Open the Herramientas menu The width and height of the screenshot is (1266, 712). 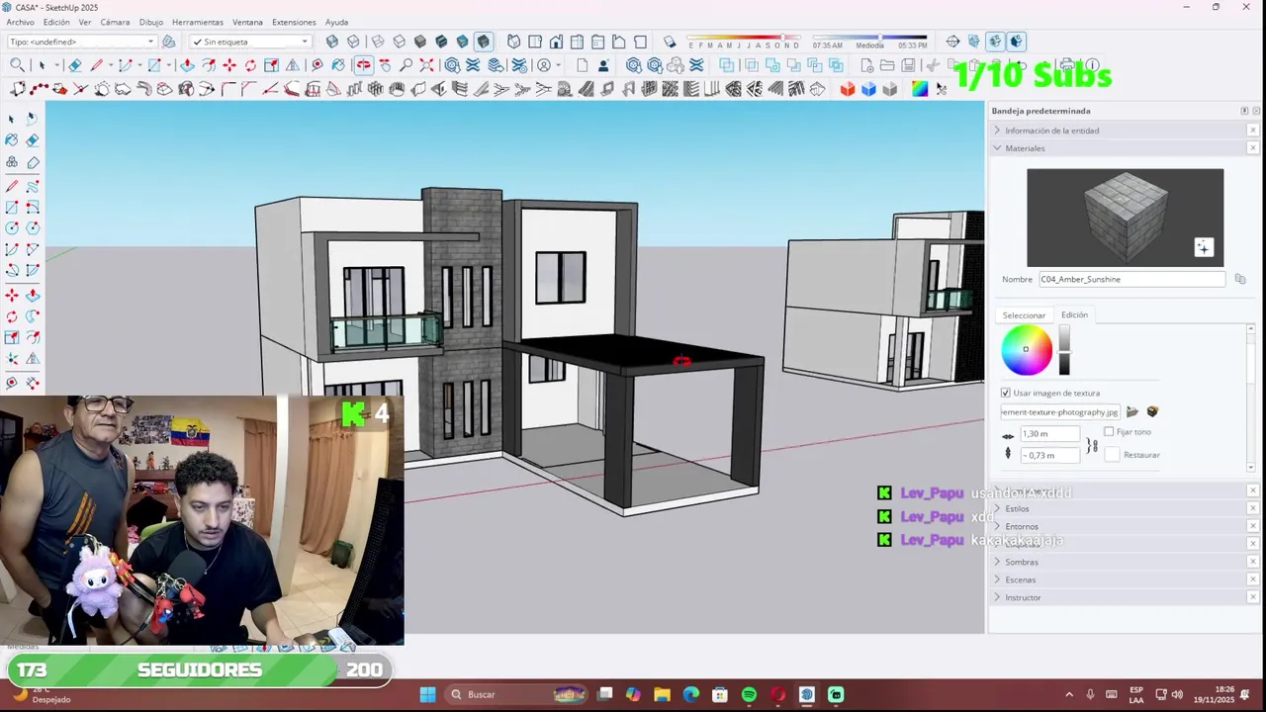(x=198, y=22)
